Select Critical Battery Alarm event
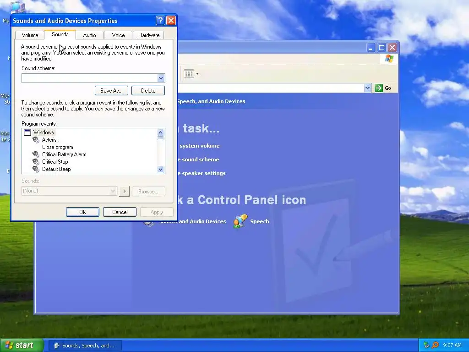The height and width of the screenshot is (352, 469). pyautogui.click(x=64, y=154)
